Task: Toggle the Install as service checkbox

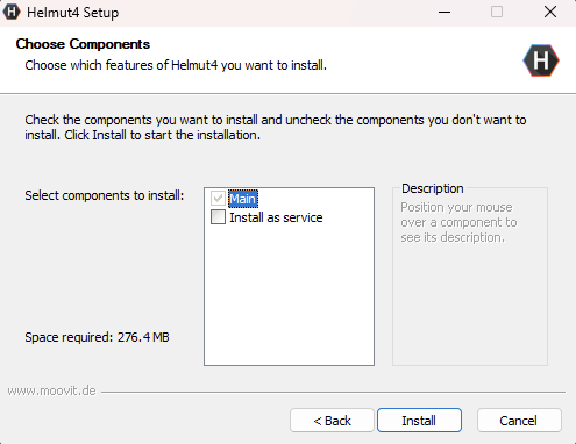Action: (218, 217)
